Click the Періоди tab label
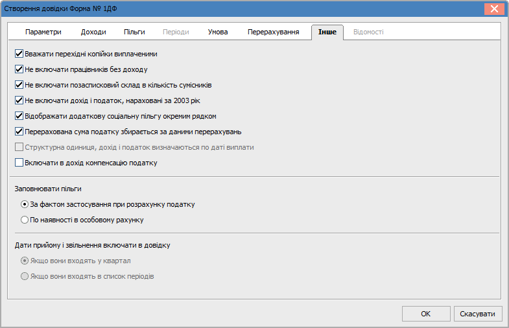 [x=176, y=32]
